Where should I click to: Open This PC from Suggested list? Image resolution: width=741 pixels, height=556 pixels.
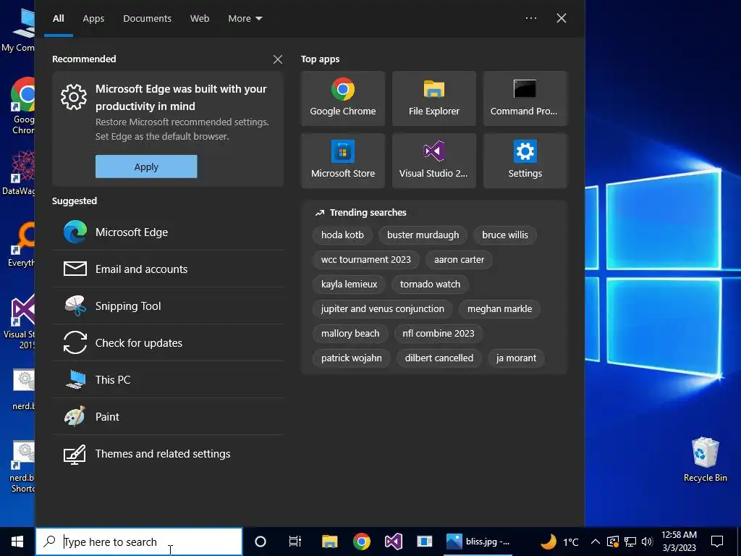[168, 379]
